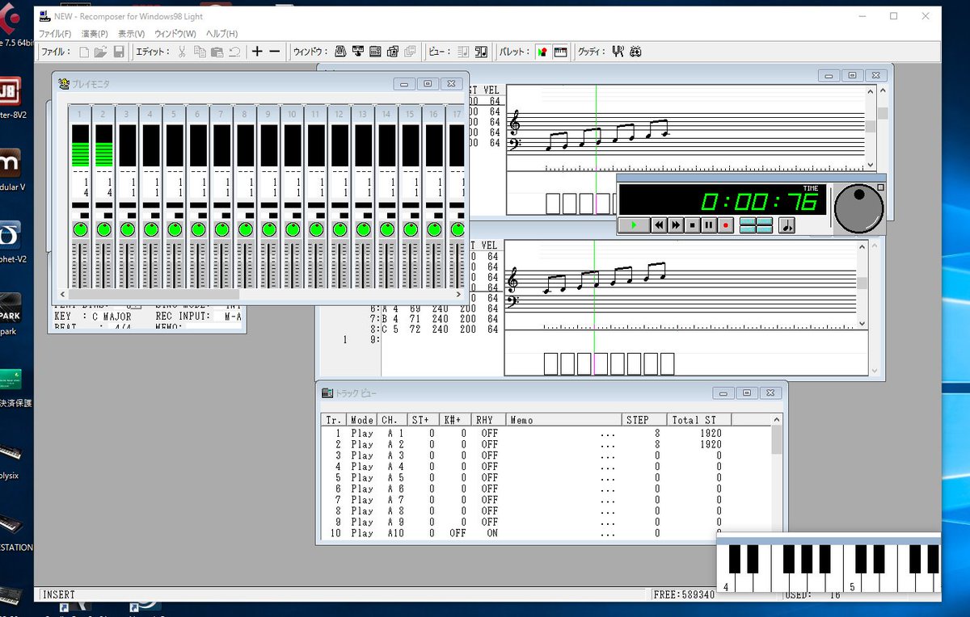Open the ウィンドウ(W) menu
Screen dimensions: 970x617
(175, 34)
